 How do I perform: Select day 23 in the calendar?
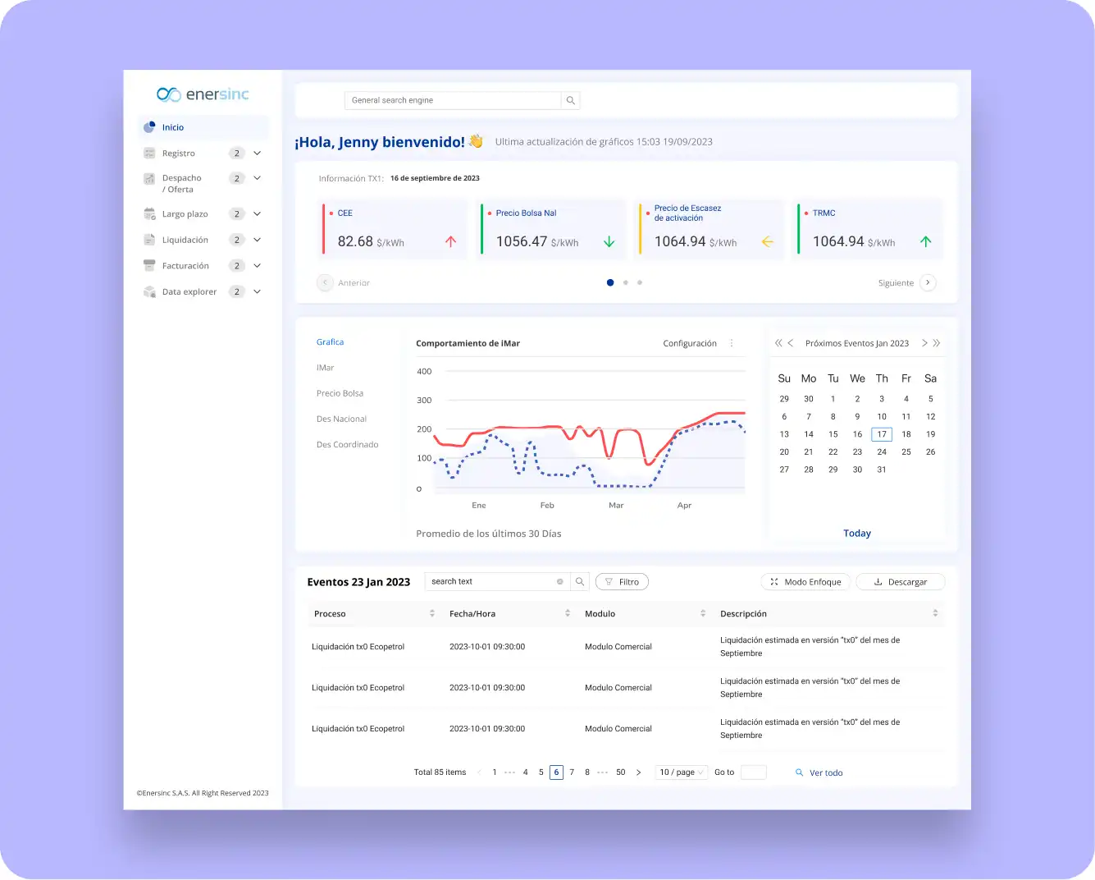click(857, 451)
